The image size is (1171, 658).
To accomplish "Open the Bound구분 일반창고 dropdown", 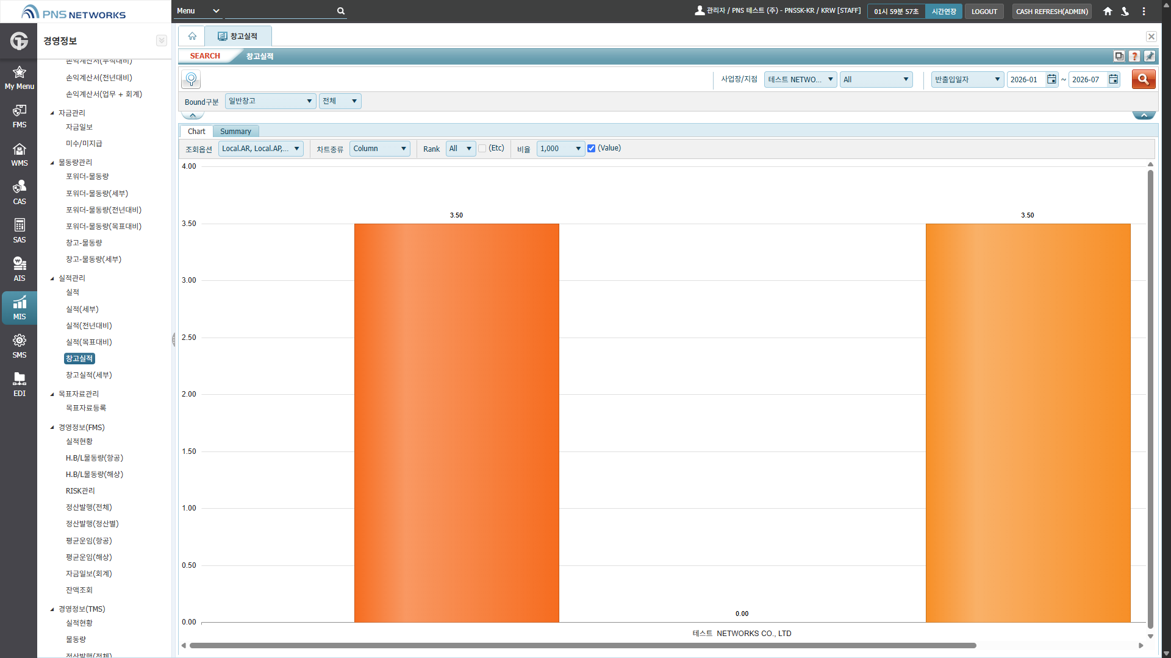I will point(270,101).
